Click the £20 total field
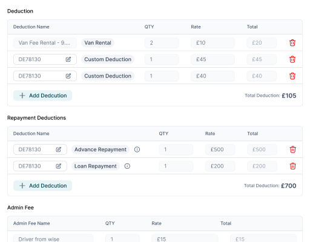The width and height of the screenshot is (310, 242). [262, 43]
